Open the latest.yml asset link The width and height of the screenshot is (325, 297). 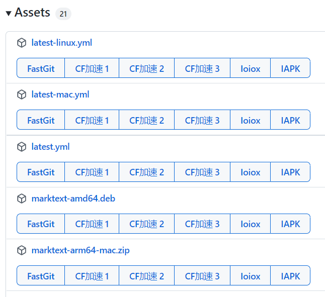click(x=50, y=147)
